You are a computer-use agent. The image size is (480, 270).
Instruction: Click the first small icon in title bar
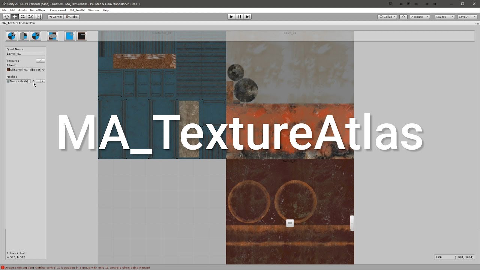390,4
